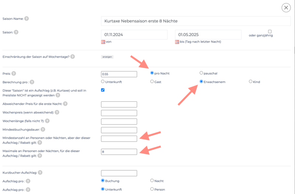Viewport: 295px width, 194px height.
Task: Select 'Nacht' for Aufschlag pro
Action: click(x=152, y=181)
